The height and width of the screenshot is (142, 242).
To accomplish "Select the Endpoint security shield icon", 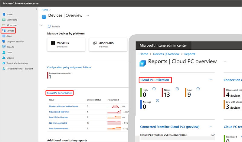I will [4, 42].
